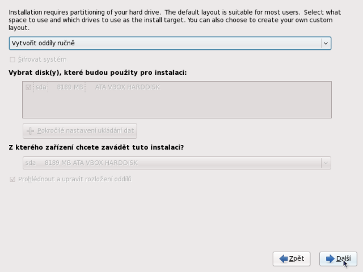Click the Prohlédnout a upravit rozložení oddílů label
363x272 pixels.
click(74, 180)
